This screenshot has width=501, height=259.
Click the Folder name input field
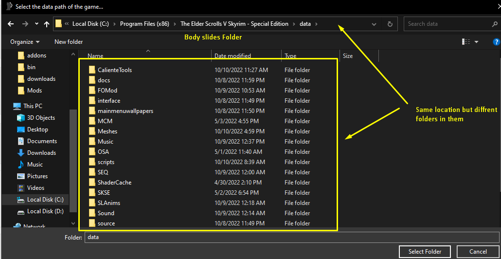(291, 237)
